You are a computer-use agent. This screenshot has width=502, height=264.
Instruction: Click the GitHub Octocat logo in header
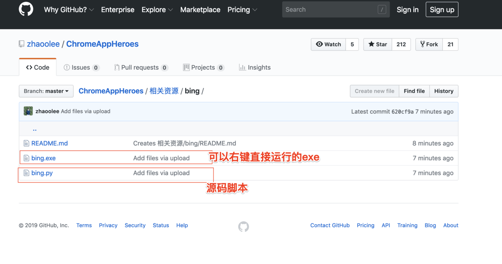tap(26, 9)
